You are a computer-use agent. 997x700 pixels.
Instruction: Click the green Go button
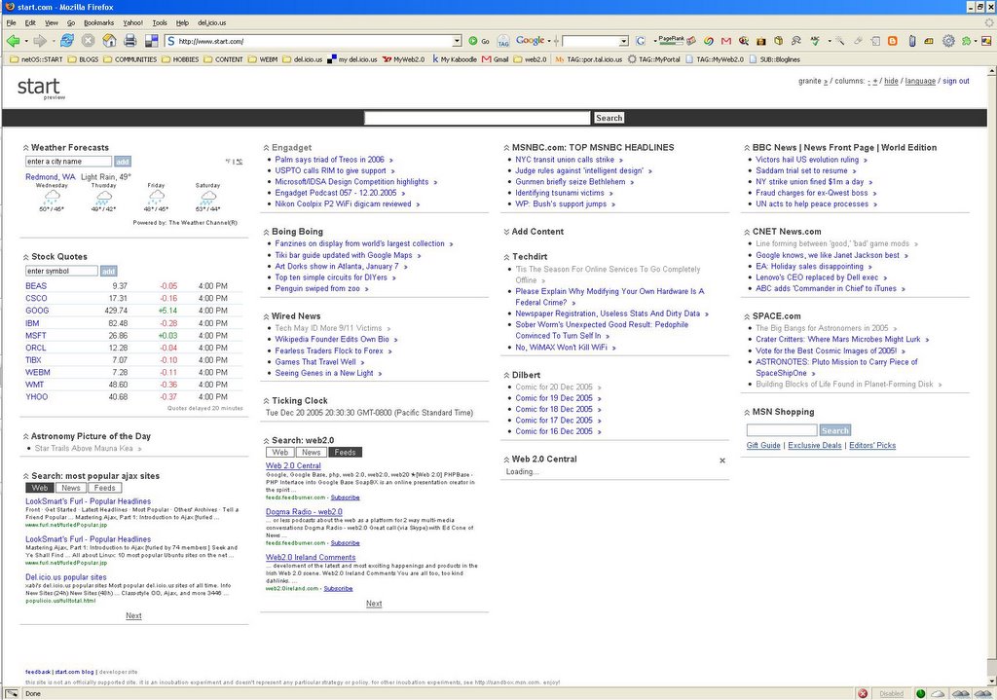[479, 41]
